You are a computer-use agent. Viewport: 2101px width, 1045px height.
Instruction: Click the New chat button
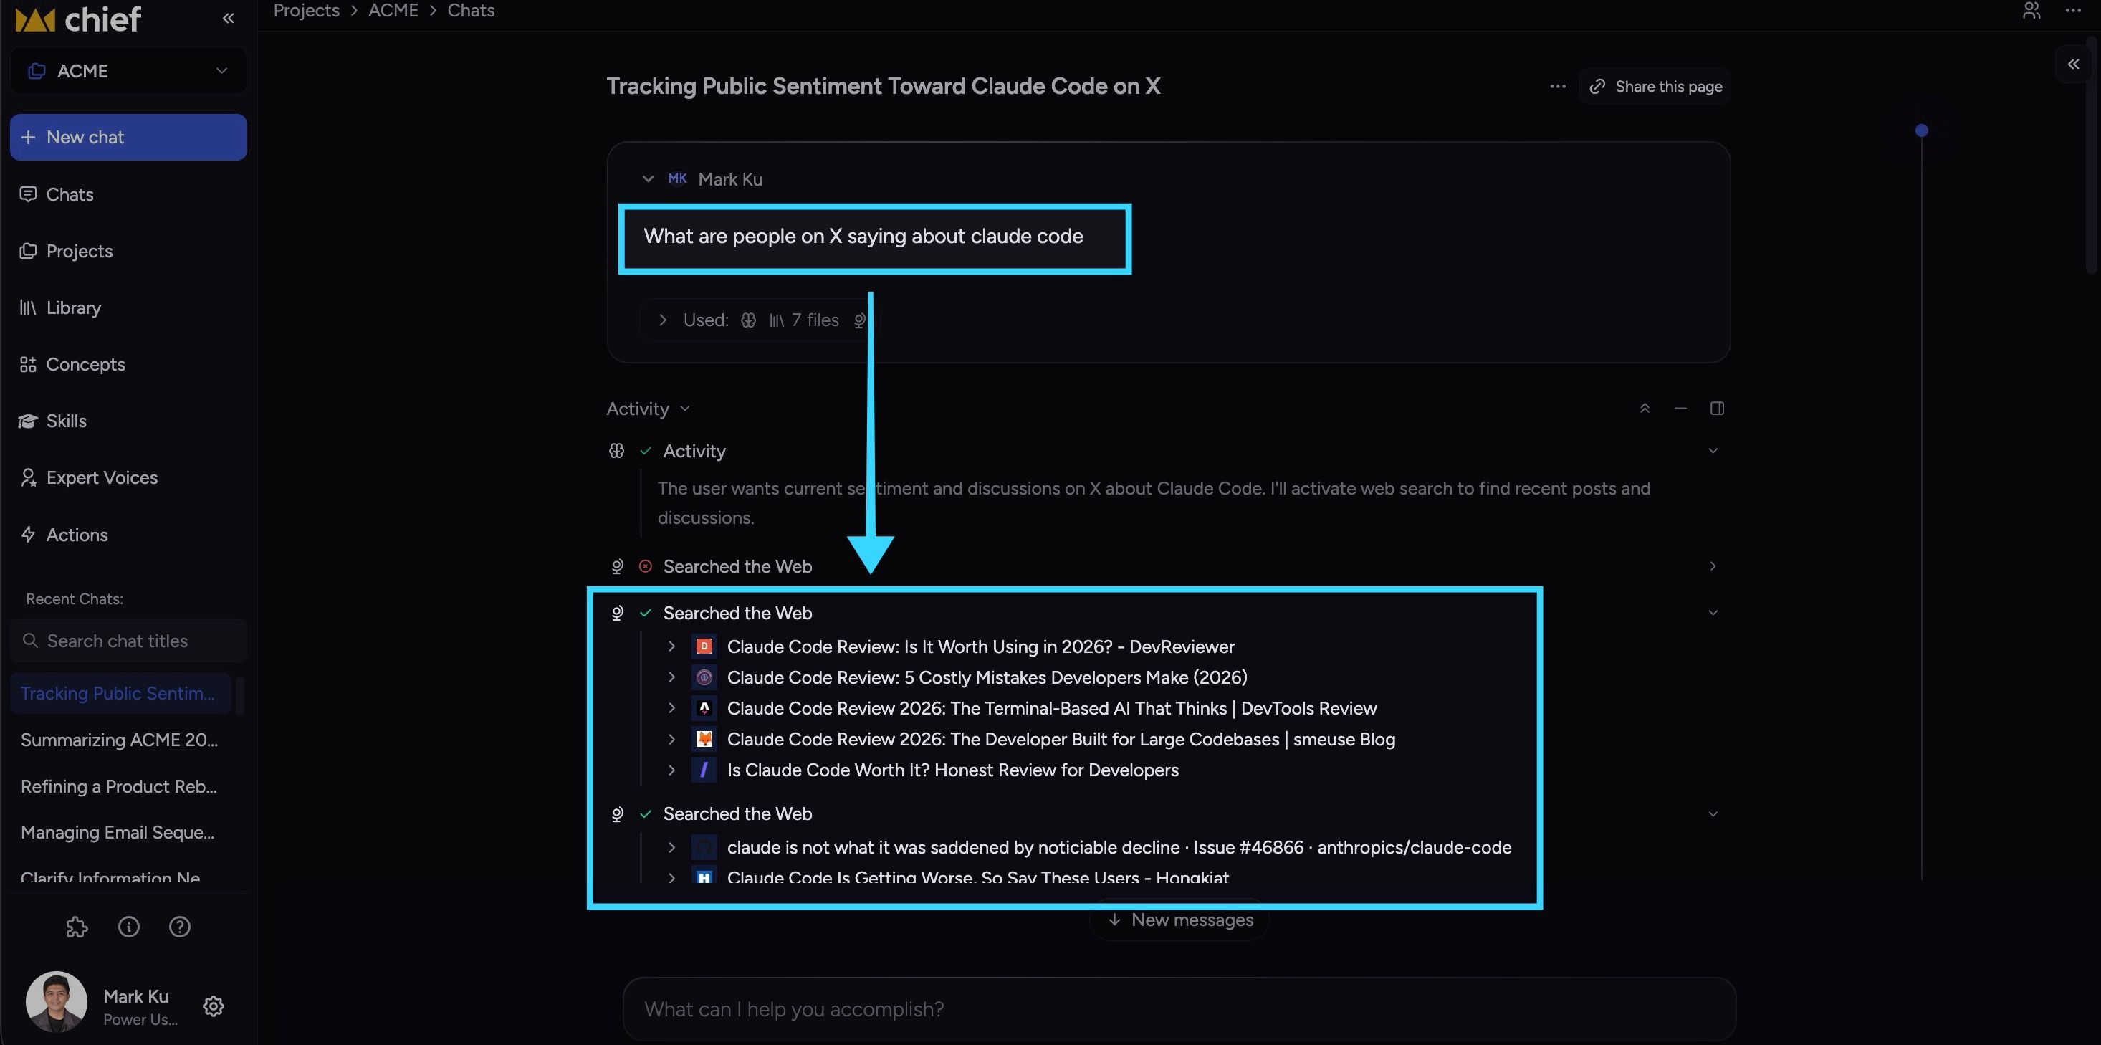(128, 137)
